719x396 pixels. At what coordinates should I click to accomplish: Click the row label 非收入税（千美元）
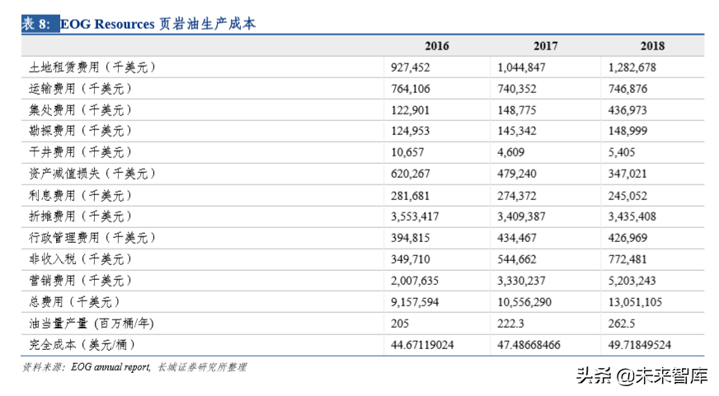[x=81, y=259]
